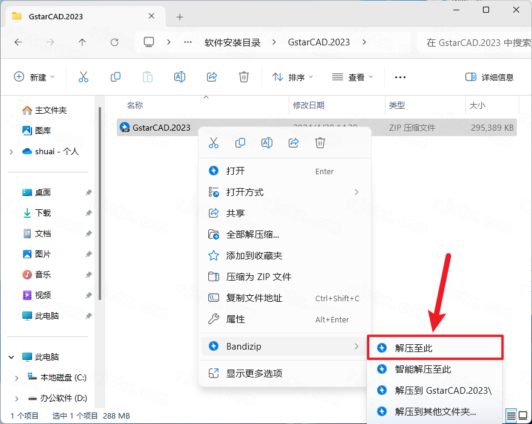
Task: Expand the 本地磁盘 (C:) tree node
Action: [16, 378]
